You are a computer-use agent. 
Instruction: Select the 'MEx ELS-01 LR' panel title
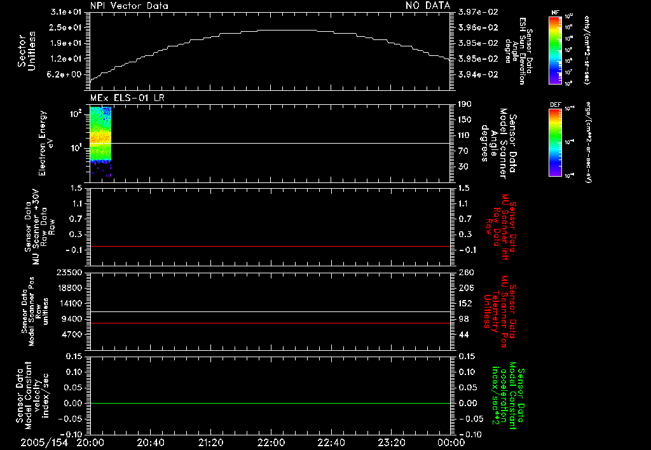[127, 98]
